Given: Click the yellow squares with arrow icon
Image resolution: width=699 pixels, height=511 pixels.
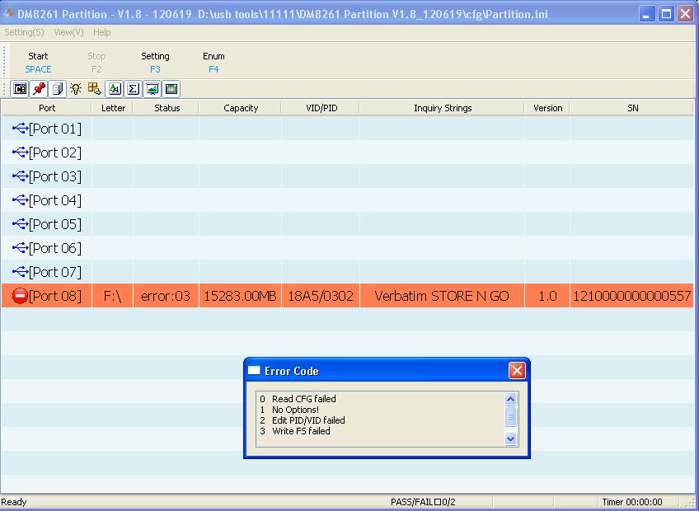Looking at the screenshot, I should [x=95, y=89].
